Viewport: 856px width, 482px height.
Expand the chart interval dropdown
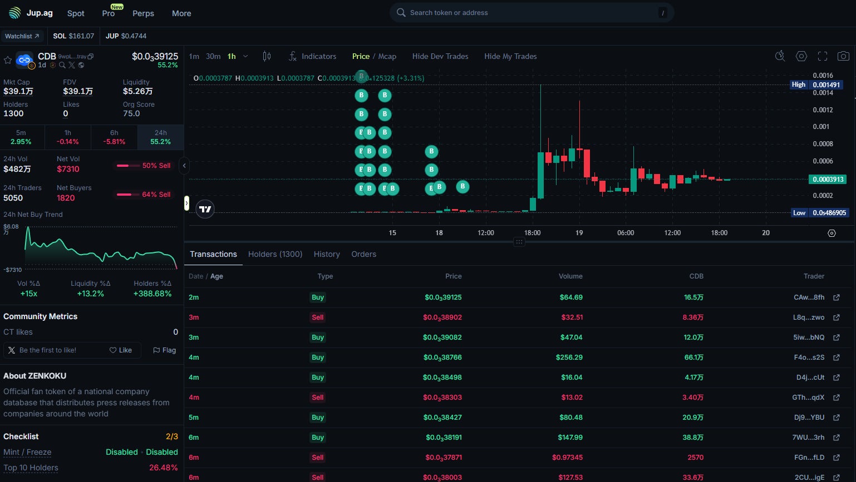point(245,56)
